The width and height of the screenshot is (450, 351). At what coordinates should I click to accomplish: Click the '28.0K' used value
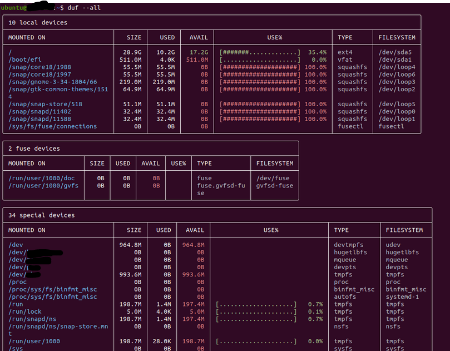162,341
